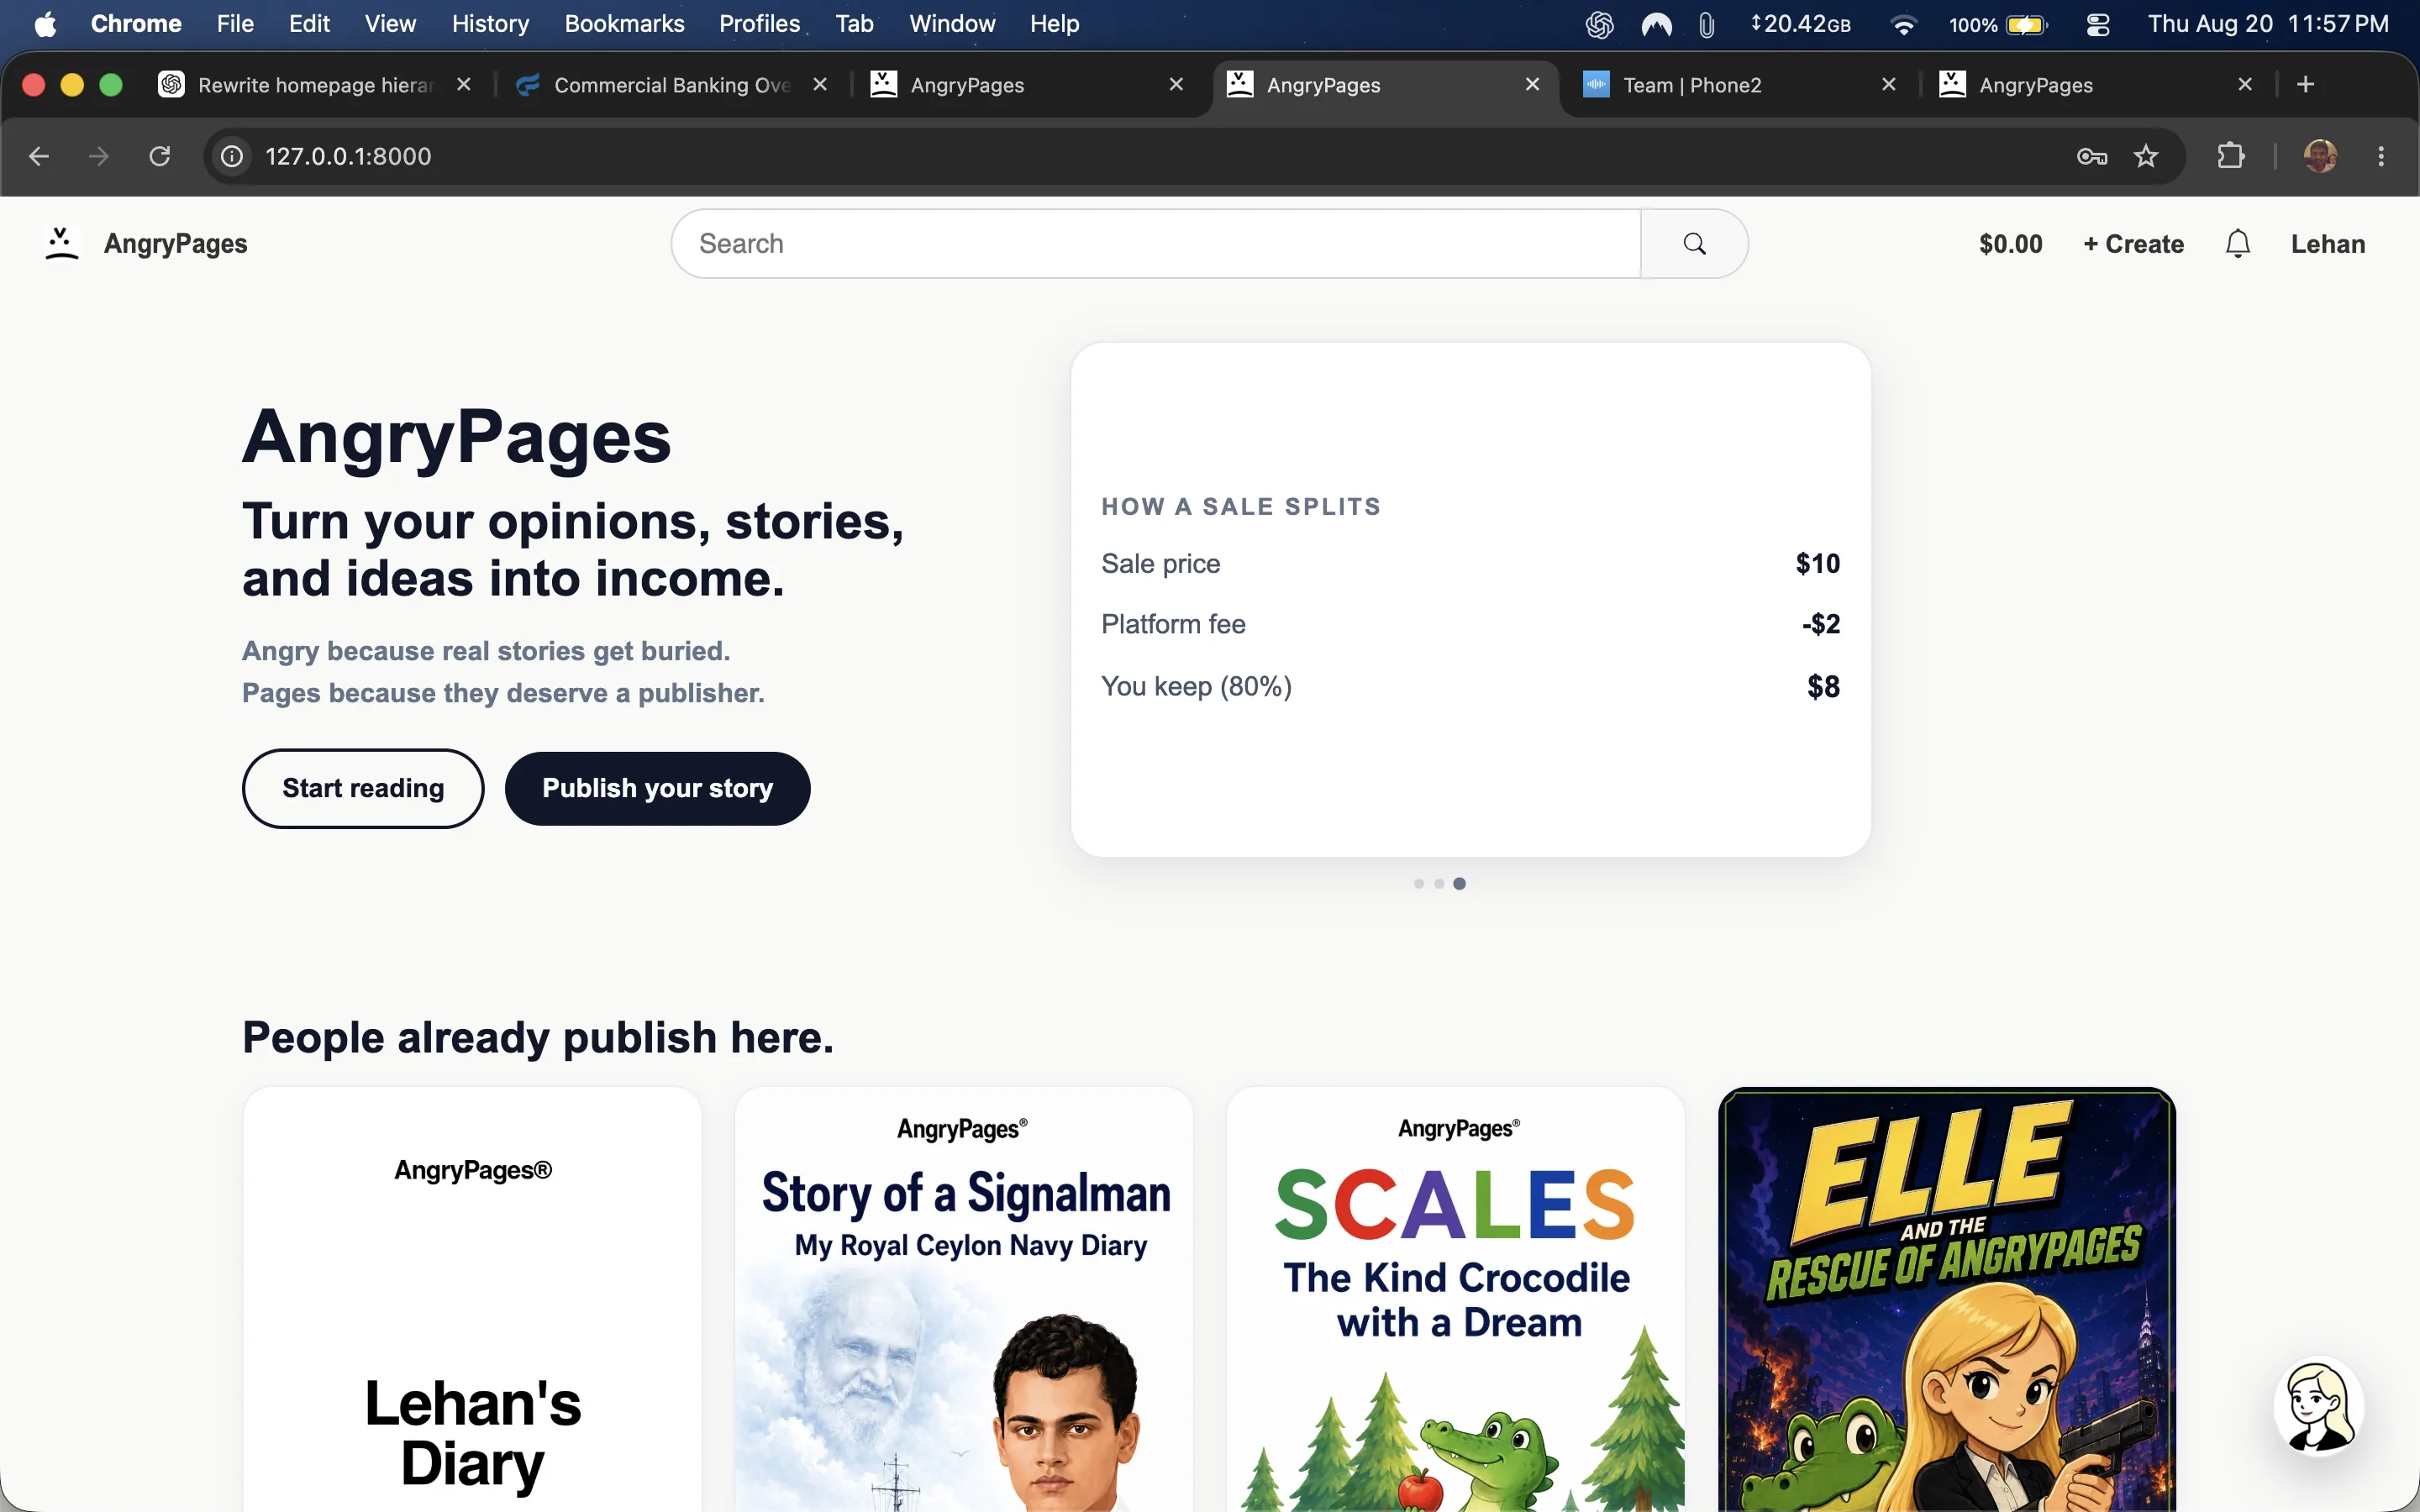This screenshot has width=2420, height=1512.
Task: Click the + Create button
Action: coord(2133,244)
